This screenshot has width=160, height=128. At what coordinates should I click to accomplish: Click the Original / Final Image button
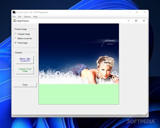point(25,70)
